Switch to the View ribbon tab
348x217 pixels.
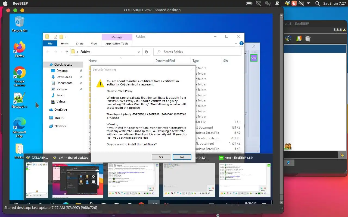(x=94, y=43)
